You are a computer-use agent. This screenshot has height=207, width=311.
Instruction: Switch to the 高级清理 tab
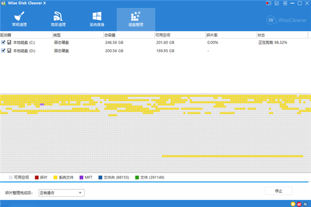pyautogui.click(x=58, y=19)
